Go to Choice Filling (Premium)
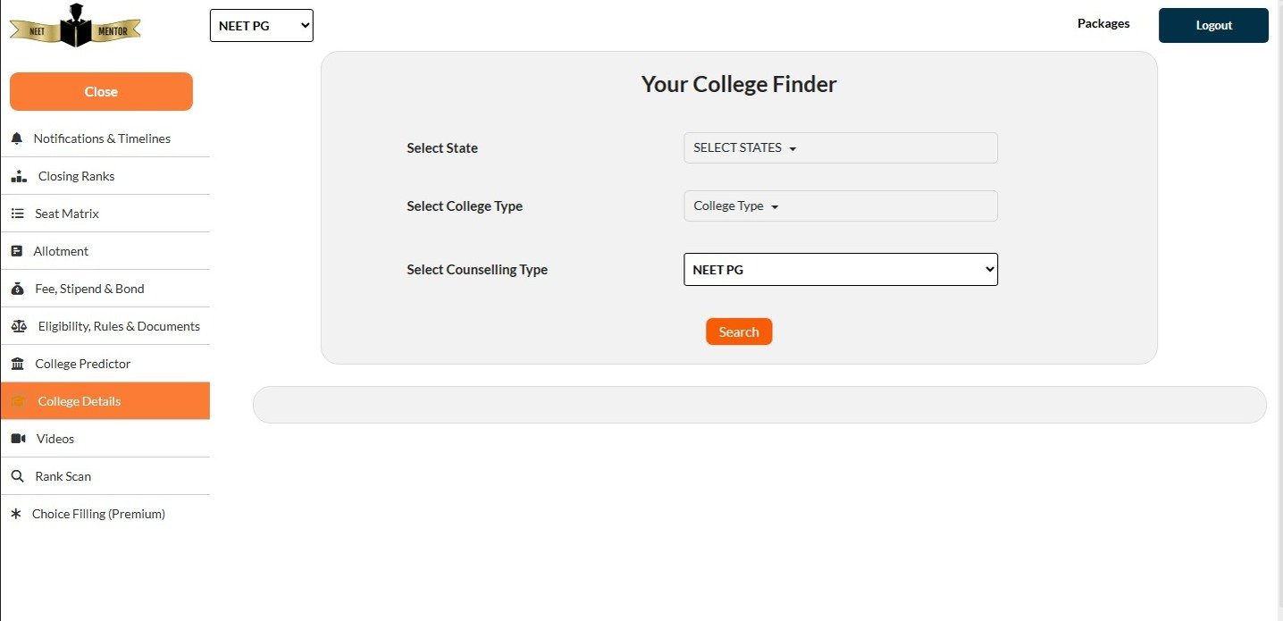Image resolution: width=1283 pixels, height=621 pixels. tap(98, 514)
